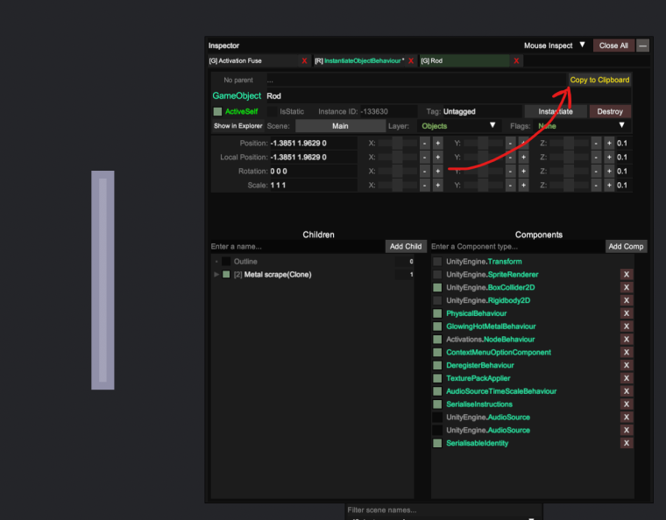Image resolution: width=666 pixels, height=520 pixels.
Task: Click the Copy to Clipboard button
Action: (x=599, y=80)
